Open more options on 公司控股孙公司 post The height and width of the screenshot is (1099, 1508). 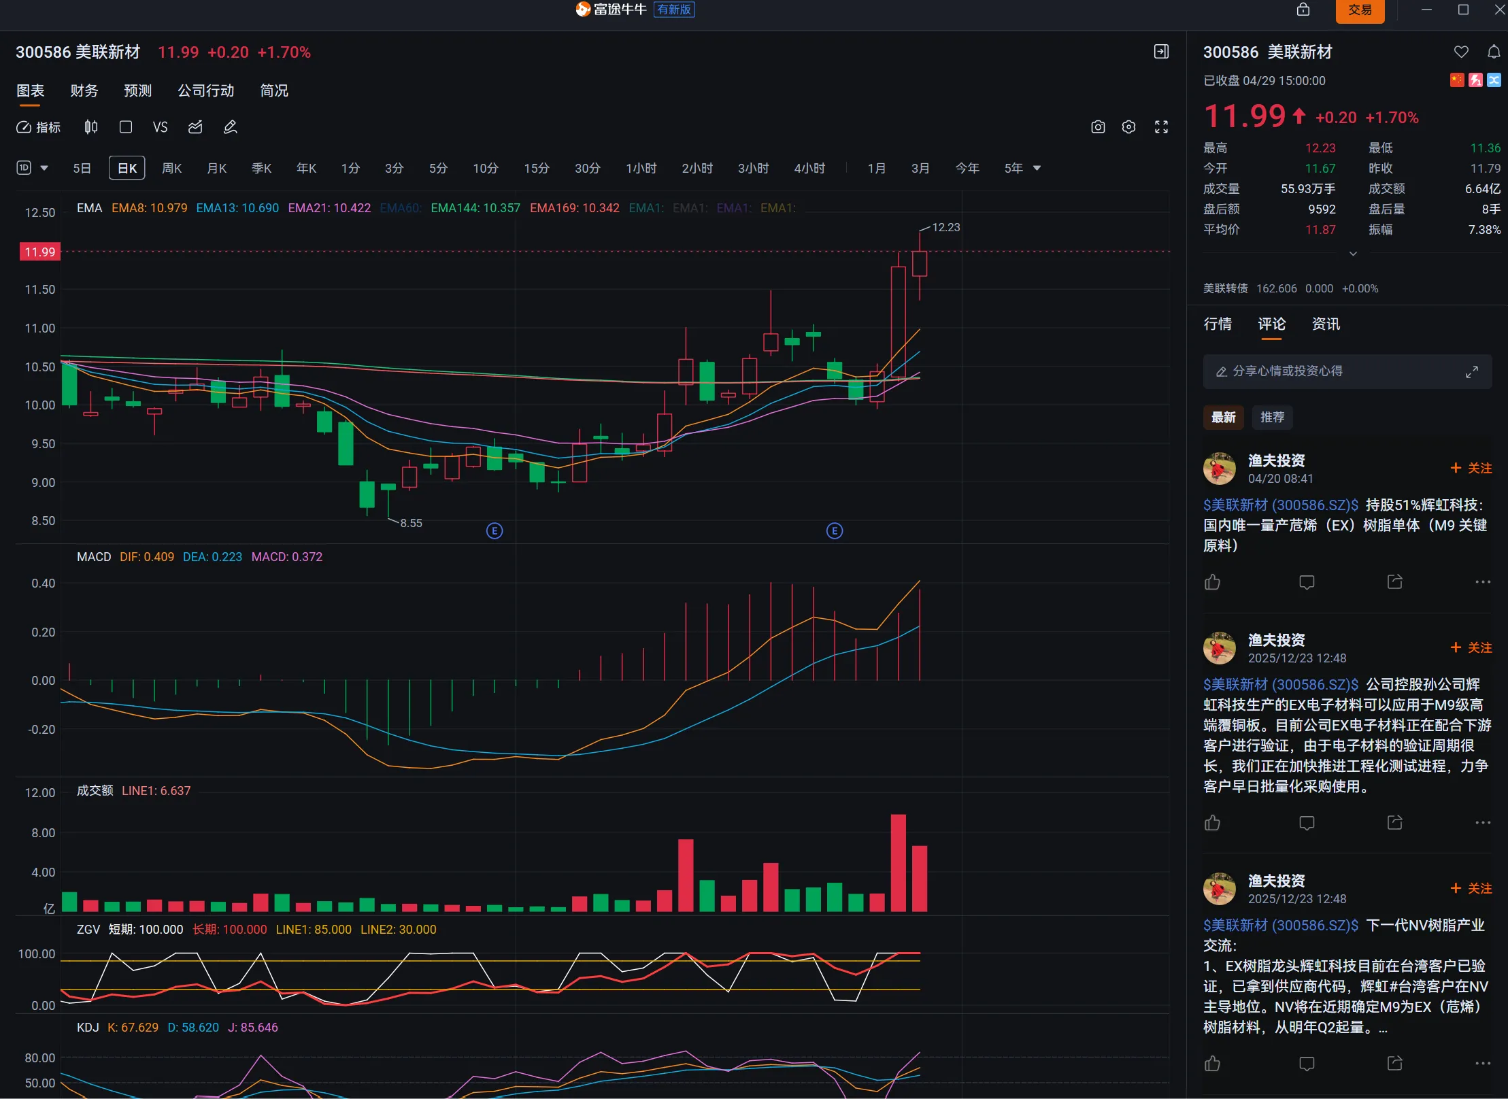tap(1483, 823)
